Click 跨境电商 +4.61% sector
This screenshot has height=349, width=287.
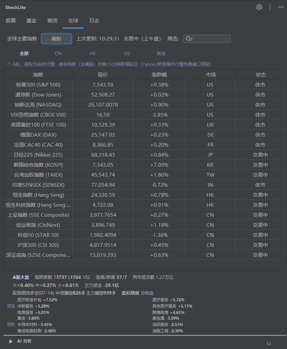pos(168,313)
